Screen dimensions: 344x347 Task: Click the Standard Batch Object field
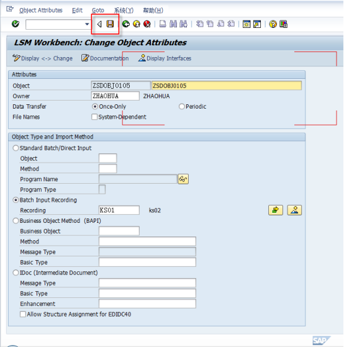108,158
